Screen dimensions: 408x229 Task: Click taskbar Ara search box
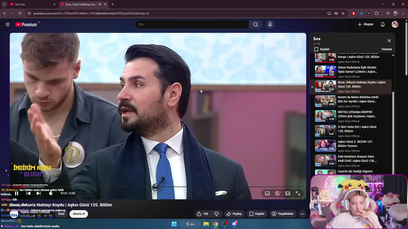(x=190, y=224)
